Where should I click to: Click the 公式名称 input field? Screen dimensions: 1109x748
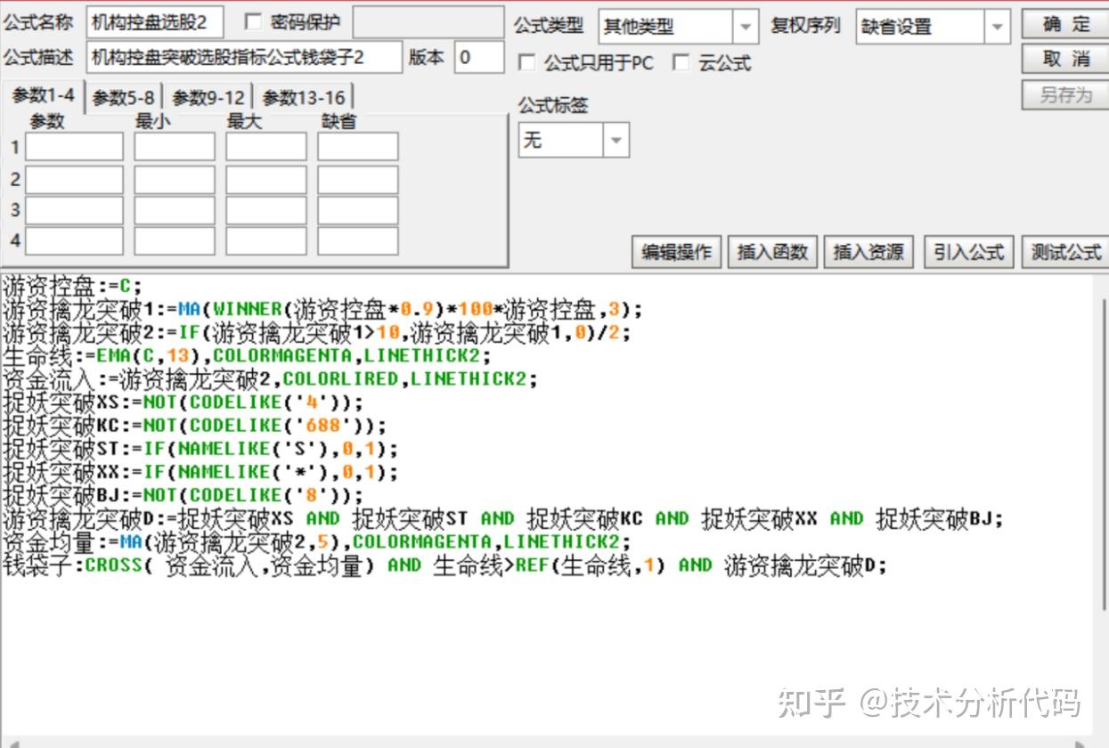[x=155, y=23]
